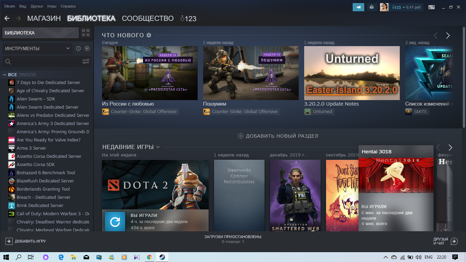466x262 pixels.
Task: Open the taskbar search icon
Action: pyautogui.click(x=18, y=257)
